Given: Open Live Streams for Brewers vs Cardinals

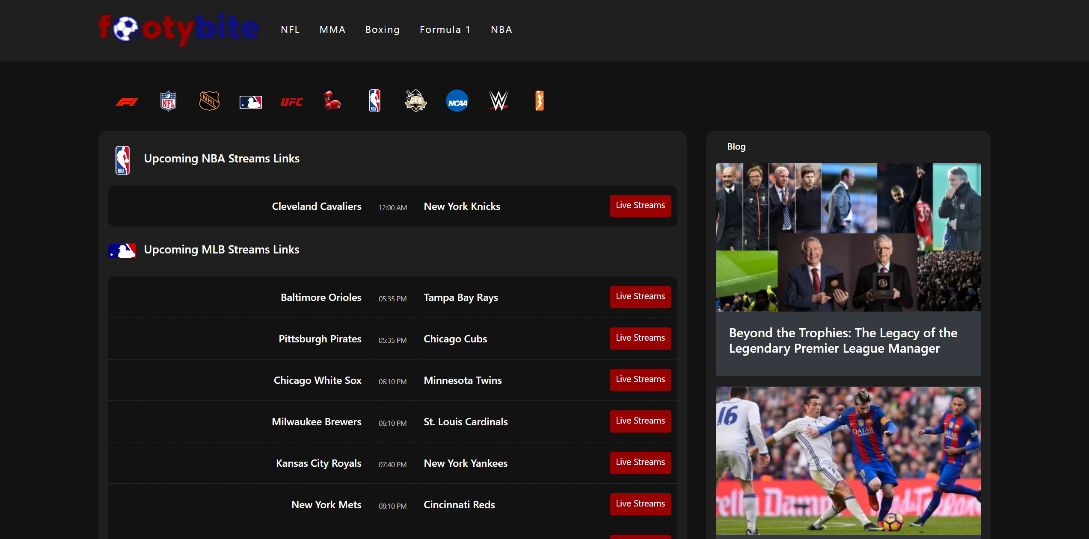Looking at the screenshot, I should [x=640, y=421].
